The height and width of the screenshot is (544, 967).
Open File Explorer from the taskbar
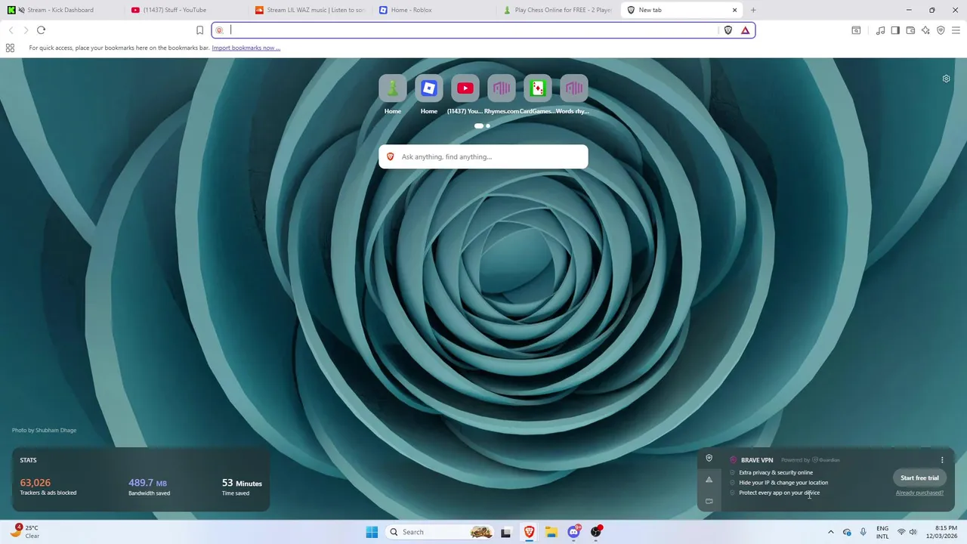(551, 532)
